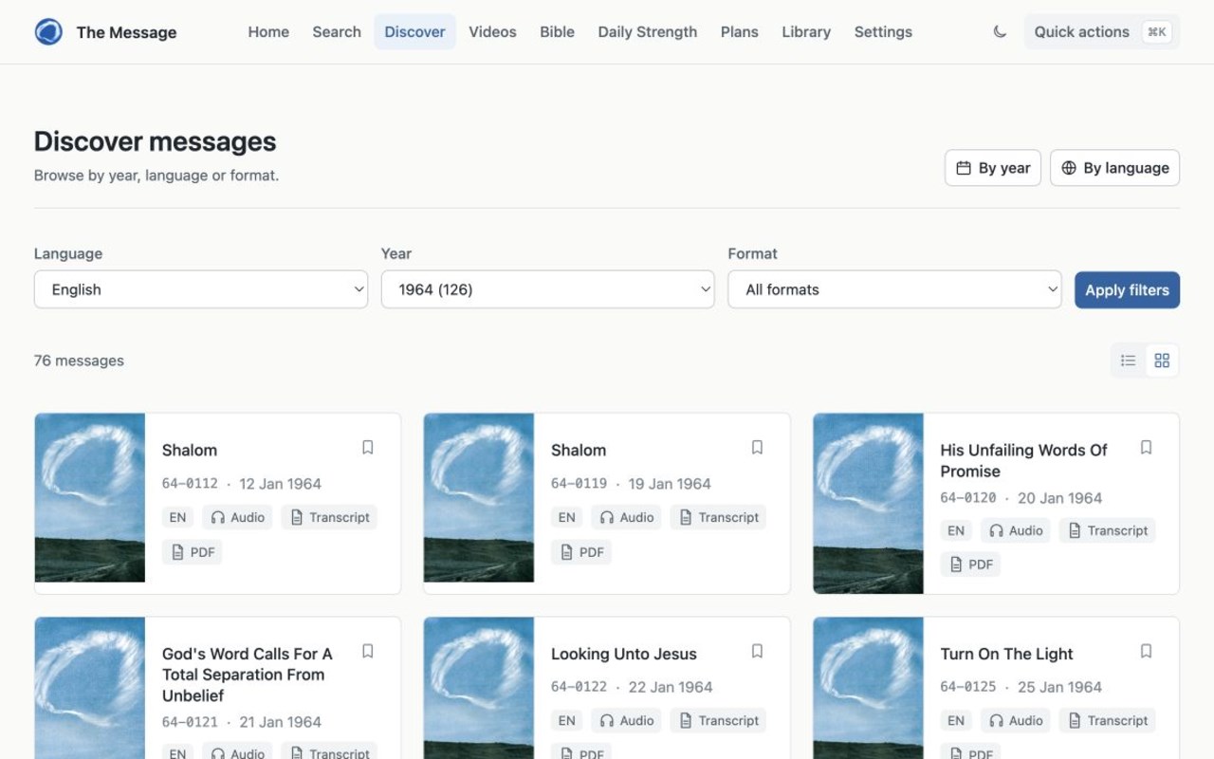Screen dimensions: 1214x759
Task: Play Audio for Shalom 64-0119
Action: point(626,517)
